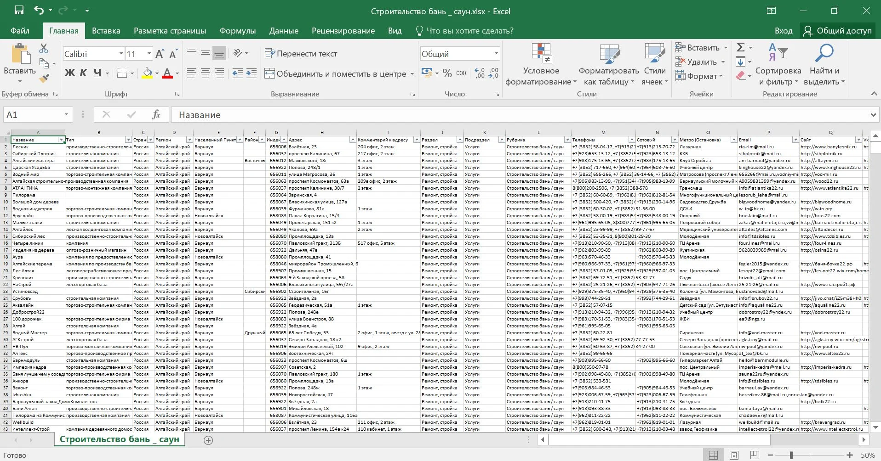Switch to Данные tab
Screen dimensions: 881x461
click(284, 31)
